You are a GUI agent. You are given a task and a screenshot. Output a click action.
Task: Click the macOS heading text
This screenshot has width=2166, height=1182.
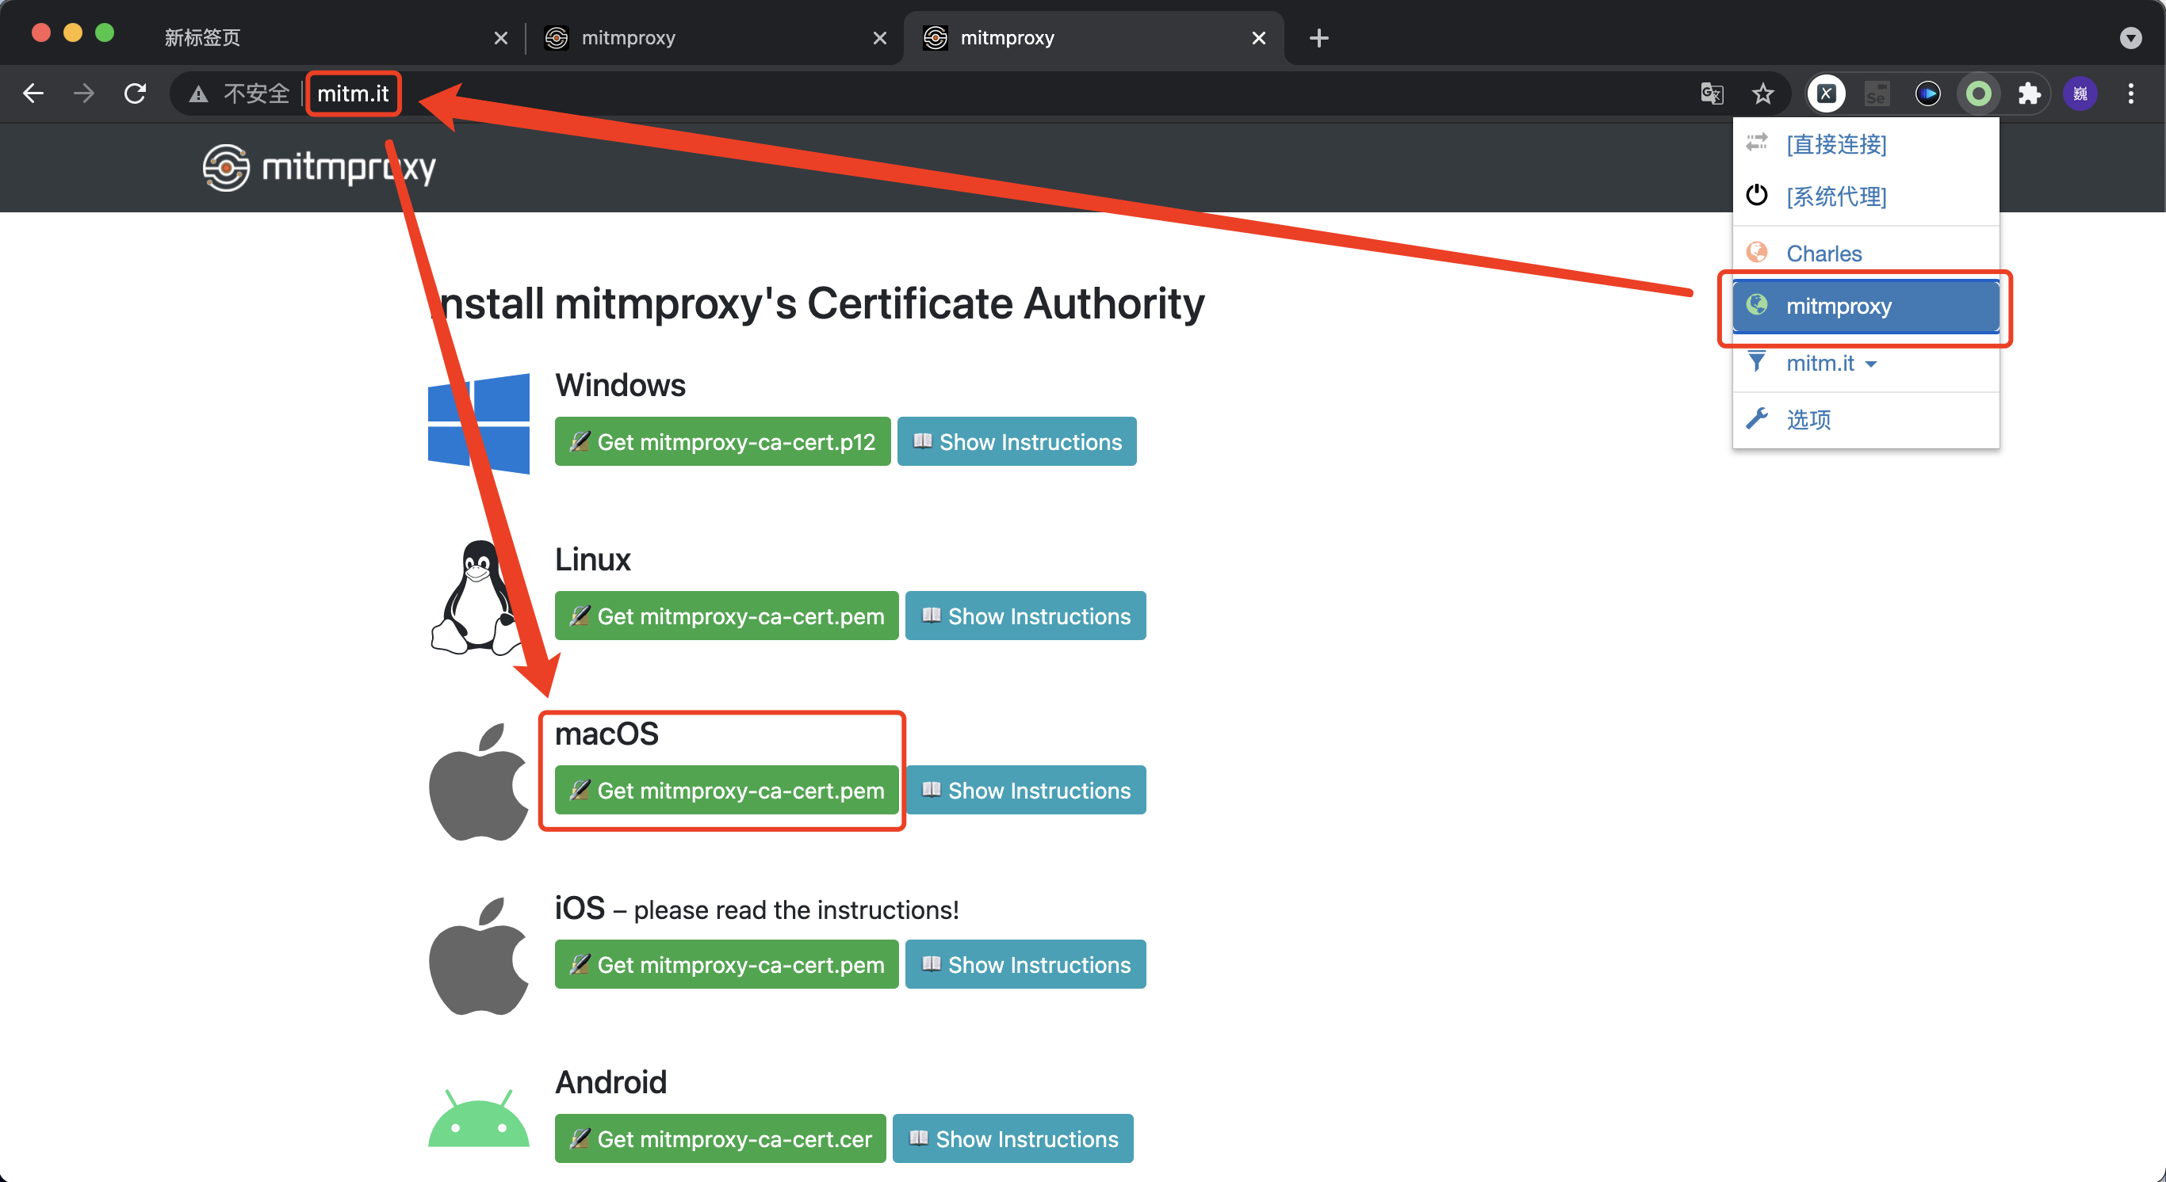pos(607,734)
